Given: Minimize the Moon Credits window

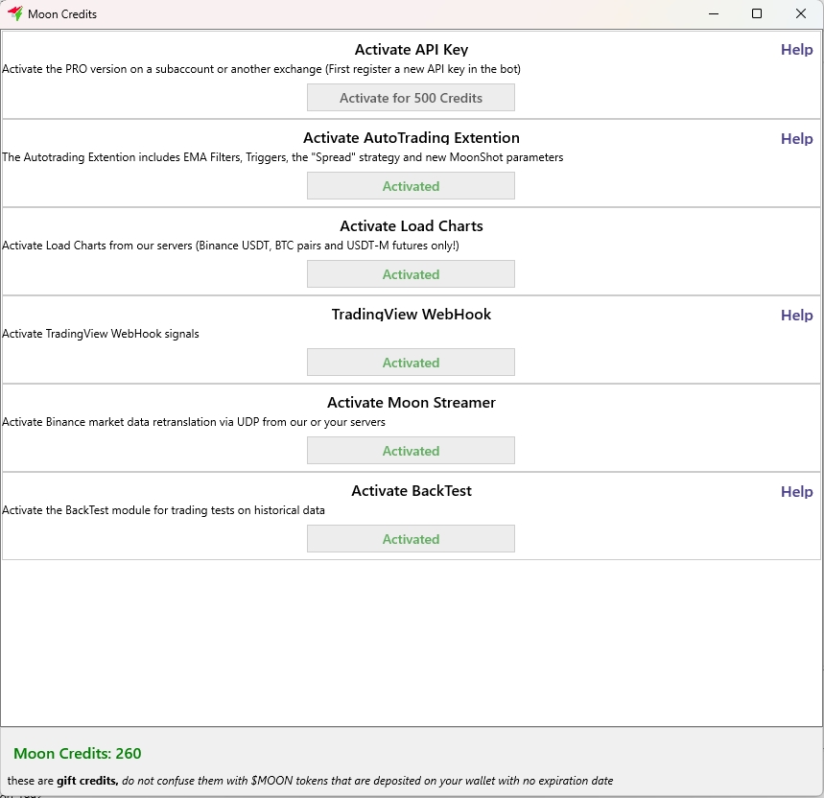Looking at the screenshot, I should point(713,13).
